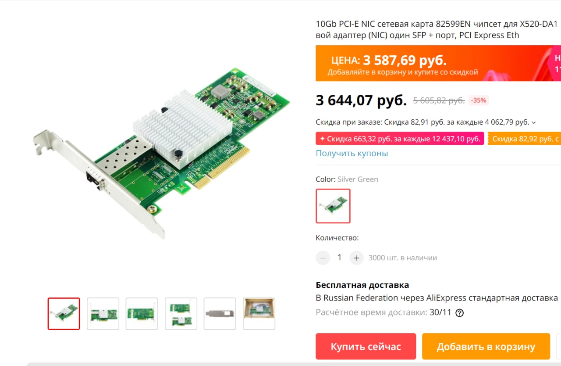Click the orange 82,92 руб. discount coupon
561x366 pixels.
point(524,139)
